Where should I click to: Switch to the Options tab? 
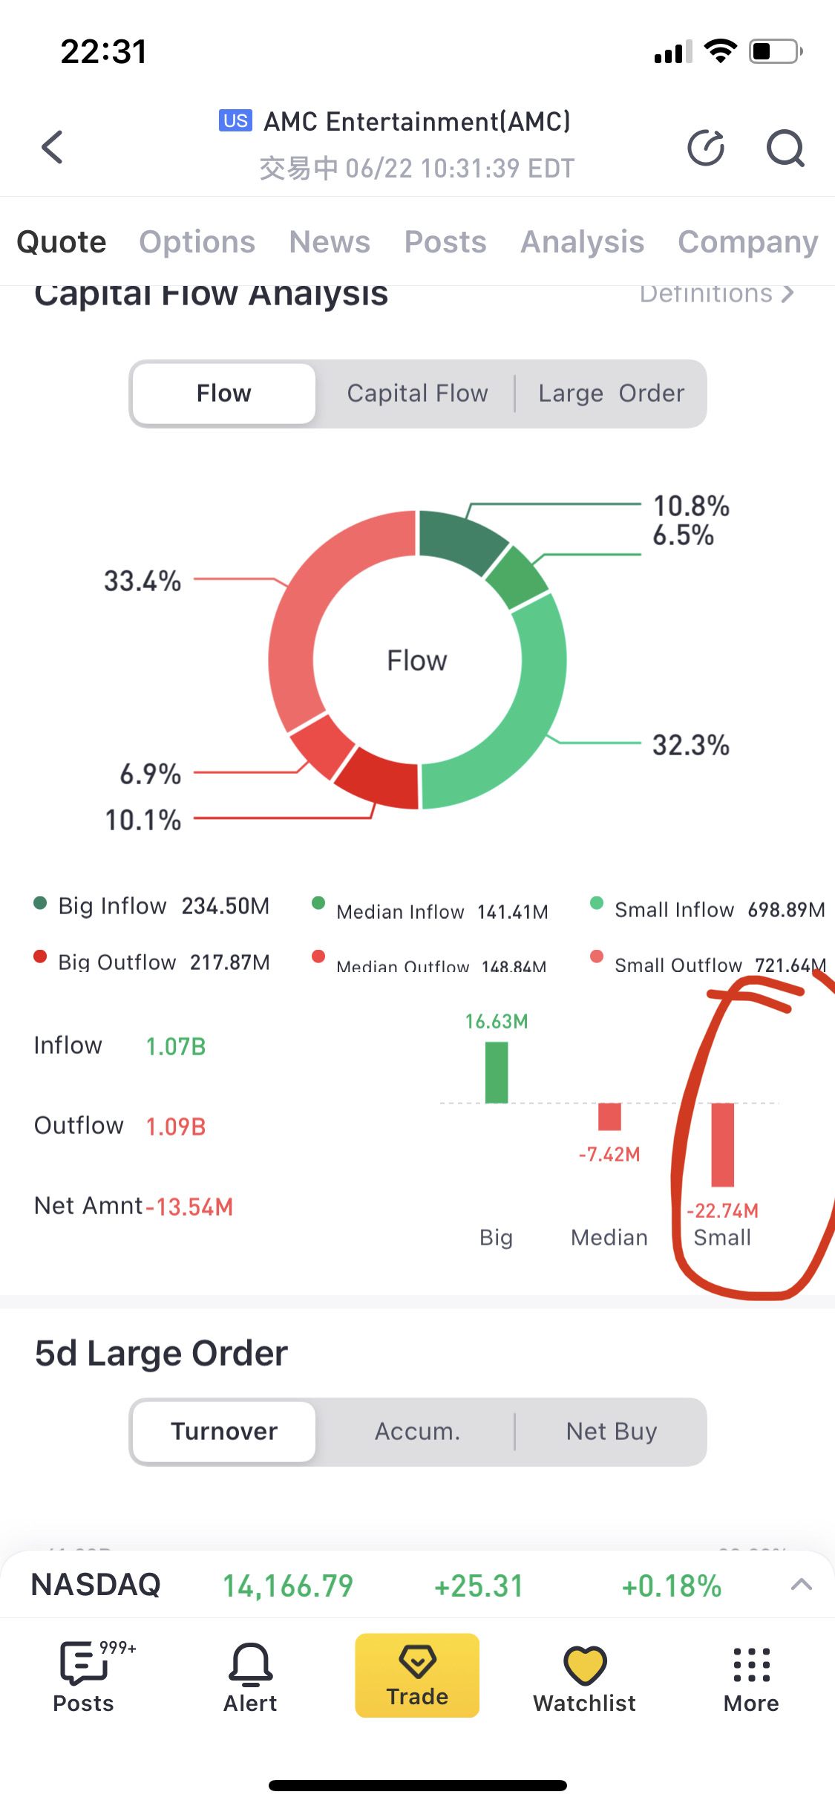(197, 242)
